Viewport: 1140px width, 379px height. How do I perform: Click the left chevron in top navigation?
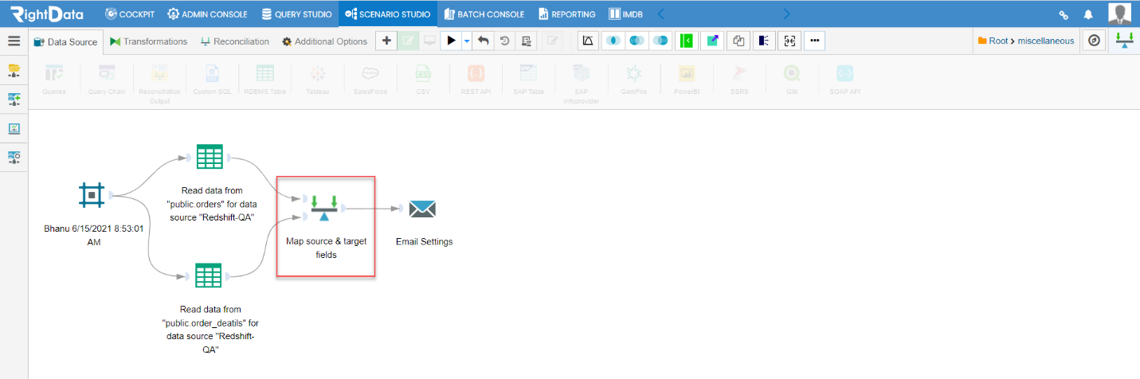(x=660, y=14)
